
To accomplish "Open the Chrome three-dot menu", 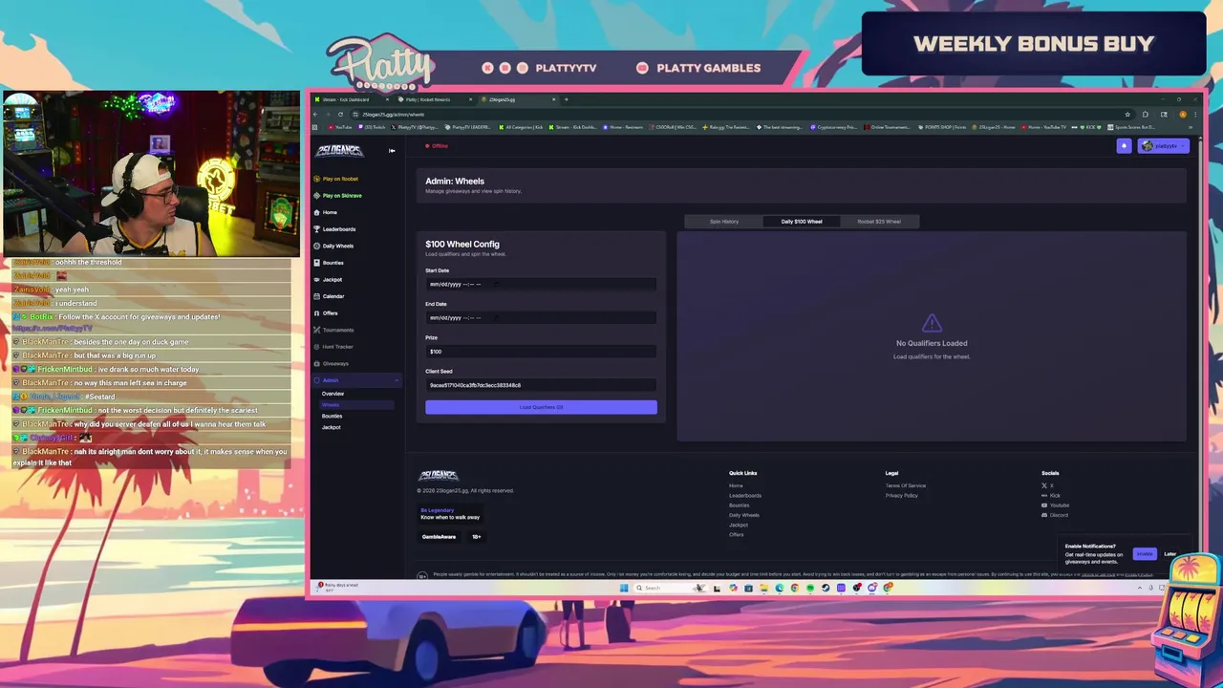I will 1194,114.
